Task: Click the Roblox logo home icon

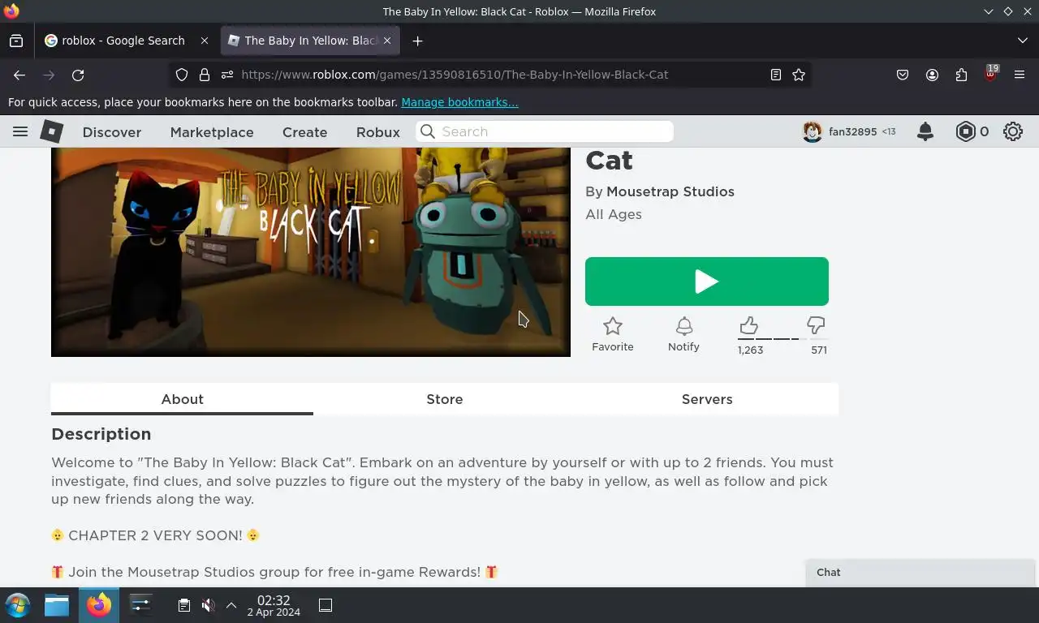Action: (52, 131)
